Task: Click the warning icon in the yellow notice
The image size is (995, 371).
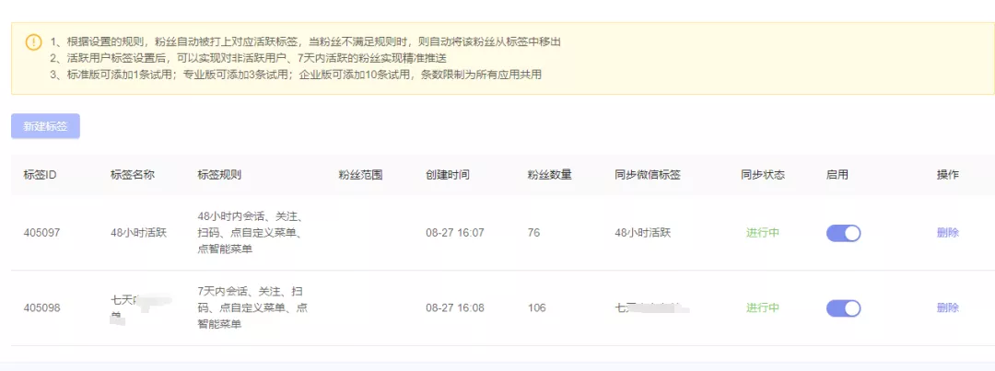Action: [x=33, y=42]
